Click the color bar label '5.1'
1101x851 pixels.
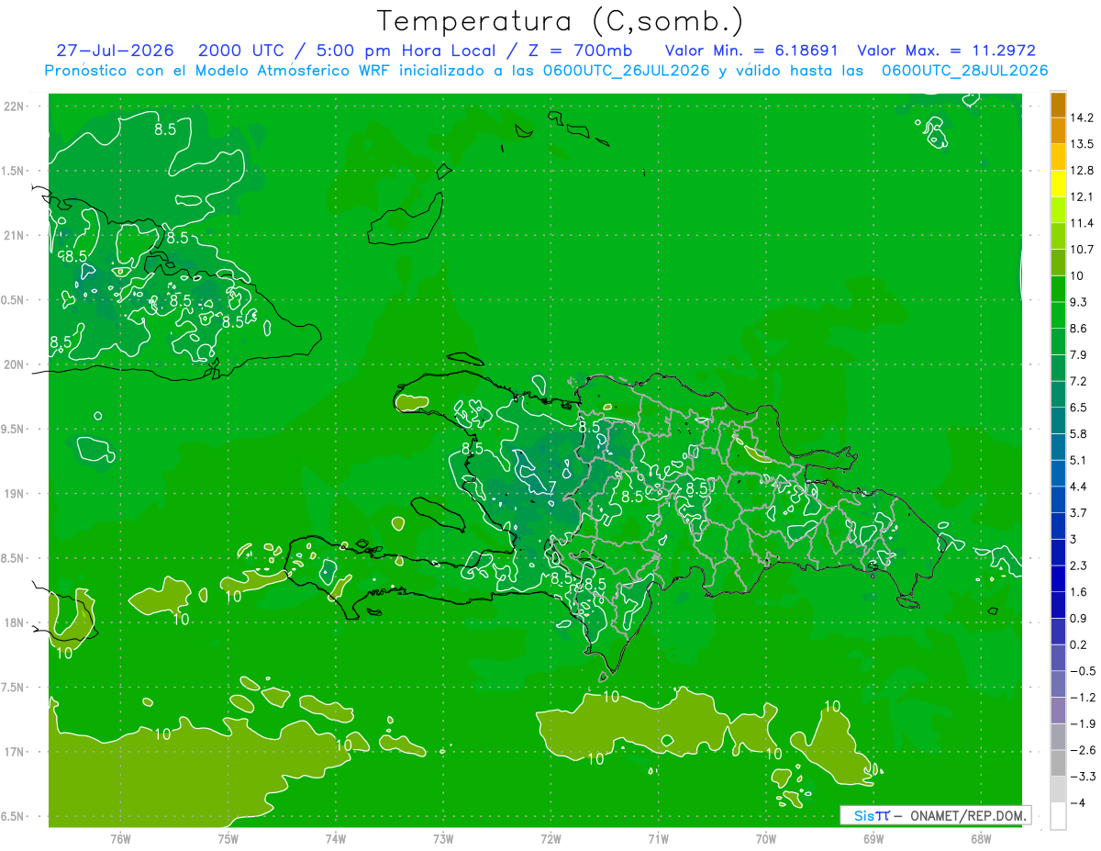pos(1079,460)
